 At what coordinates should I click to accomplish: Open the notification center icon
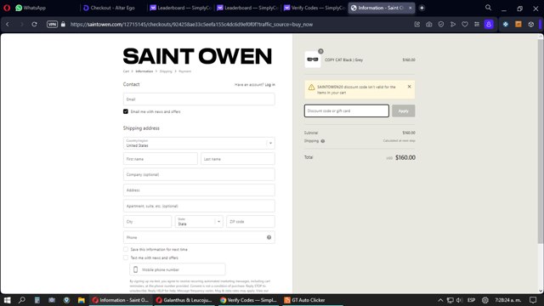[x=533, y=300]
